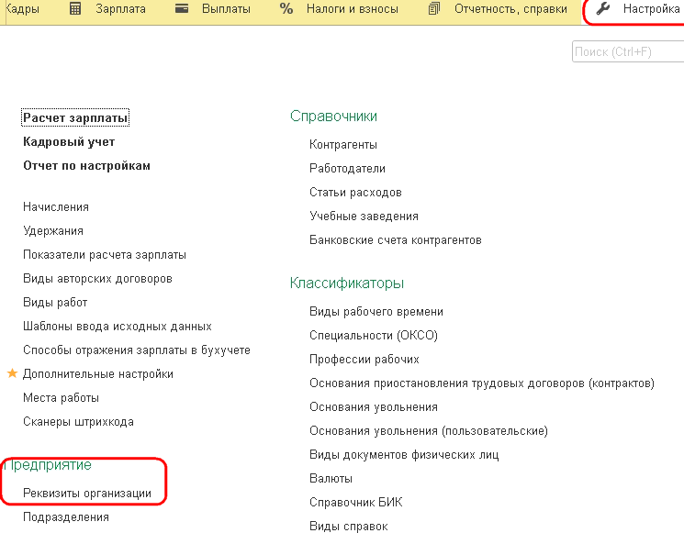The width and height of the screenshot is (684, 533).
Task: Open Показатели расчета зарплаты
Action: click(x=105, y=254)
